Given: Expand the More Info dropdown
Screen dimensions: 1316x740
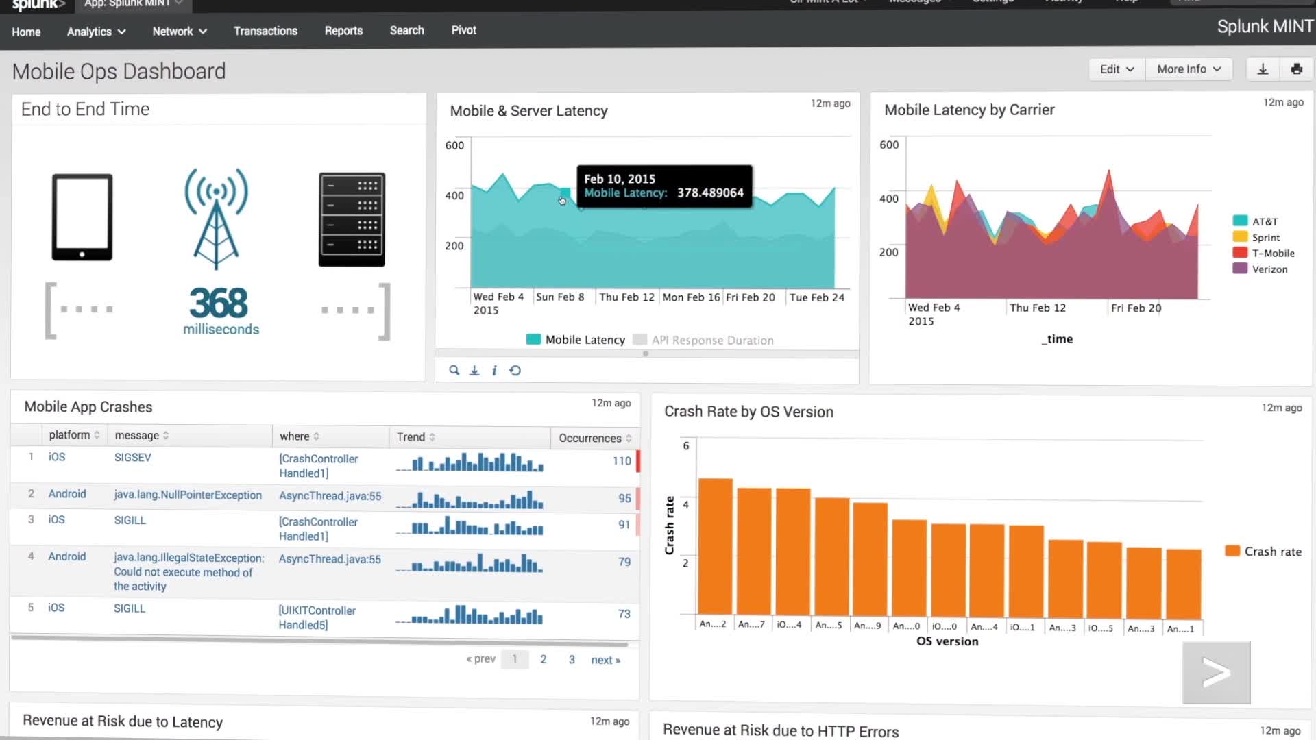Looking at the screenshot, I should coord(1188,69).
